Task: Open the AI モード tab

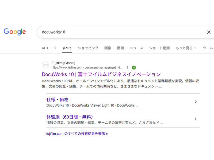Action: [49, 48]
